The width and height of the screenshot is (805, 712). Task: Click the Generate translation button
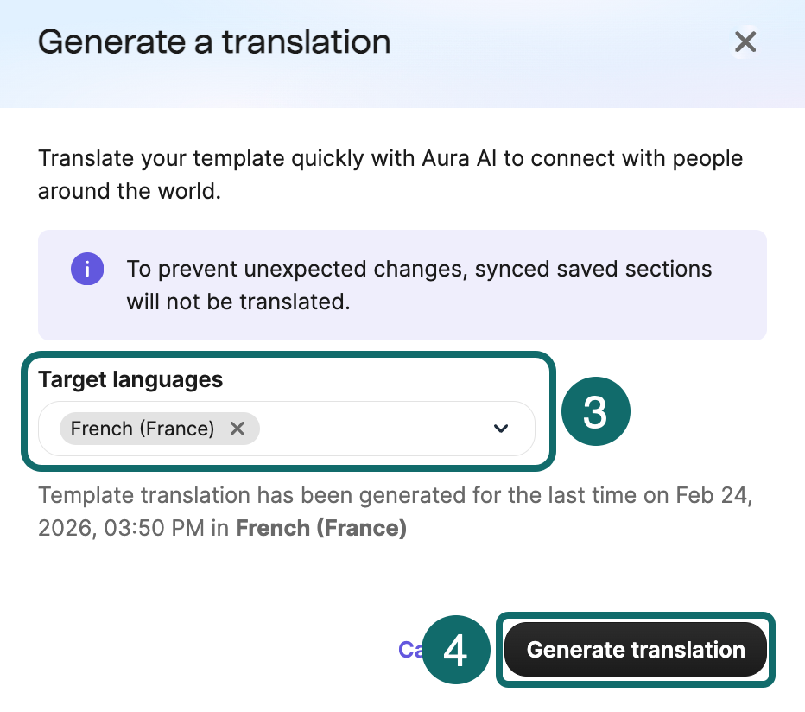click(x=636, y=650)
